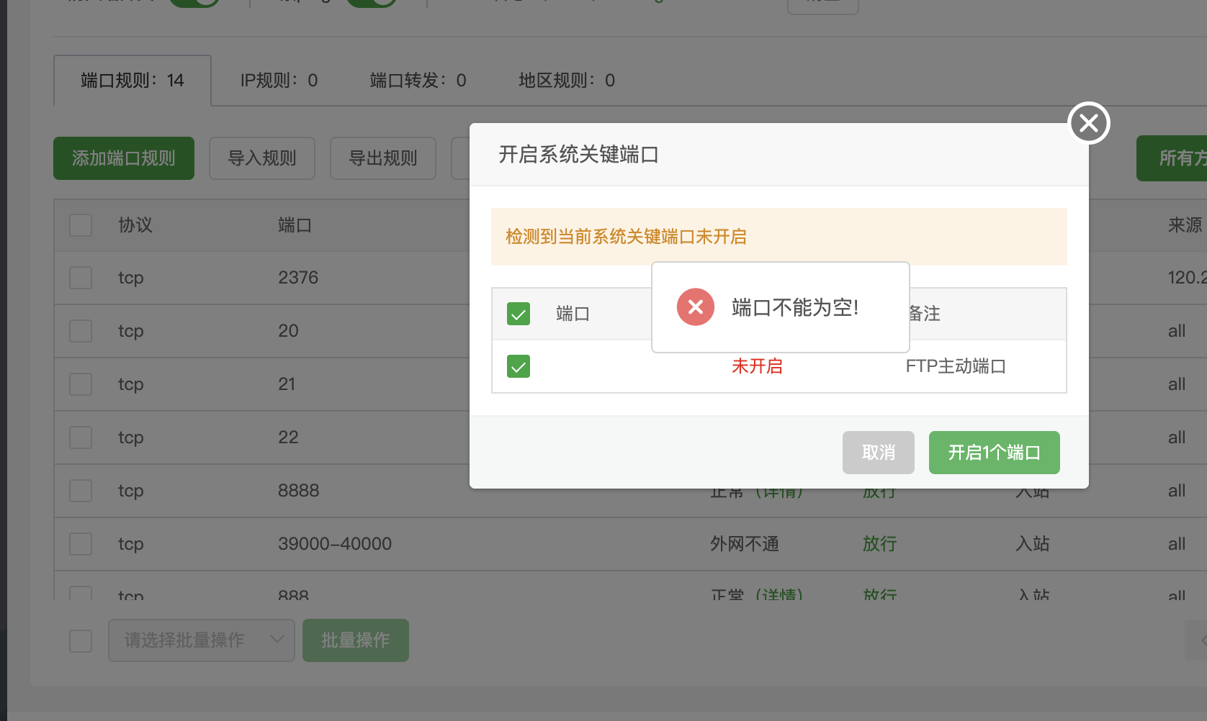Click the 端口 column header in dialog
1207x721 pixels.
pos(573,314)
